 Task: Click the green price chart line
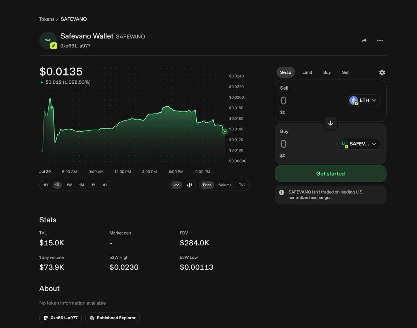click(x=132, y=120)
